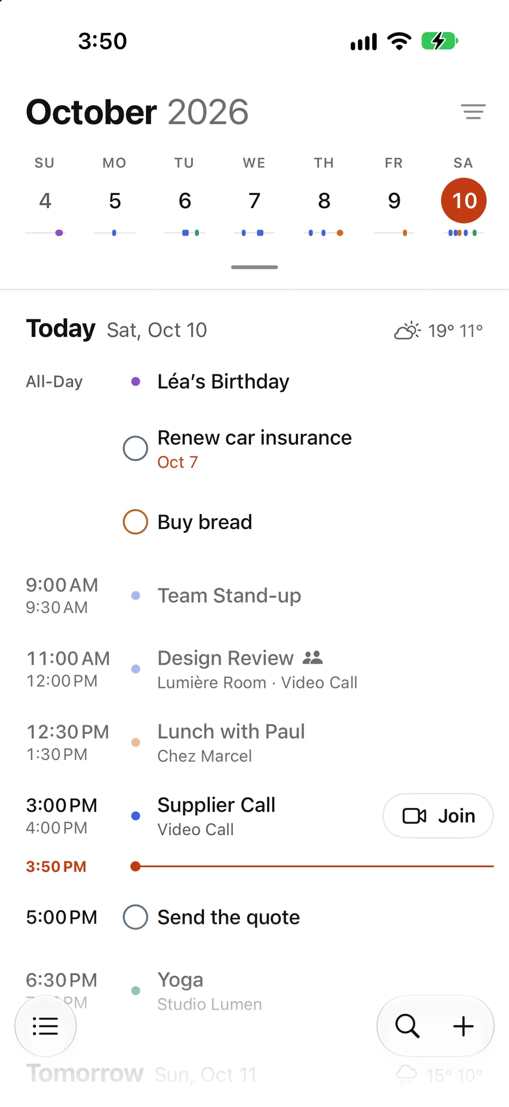
Task: Switch to Sunday 4 in the week strip
Action: (45, 201)
